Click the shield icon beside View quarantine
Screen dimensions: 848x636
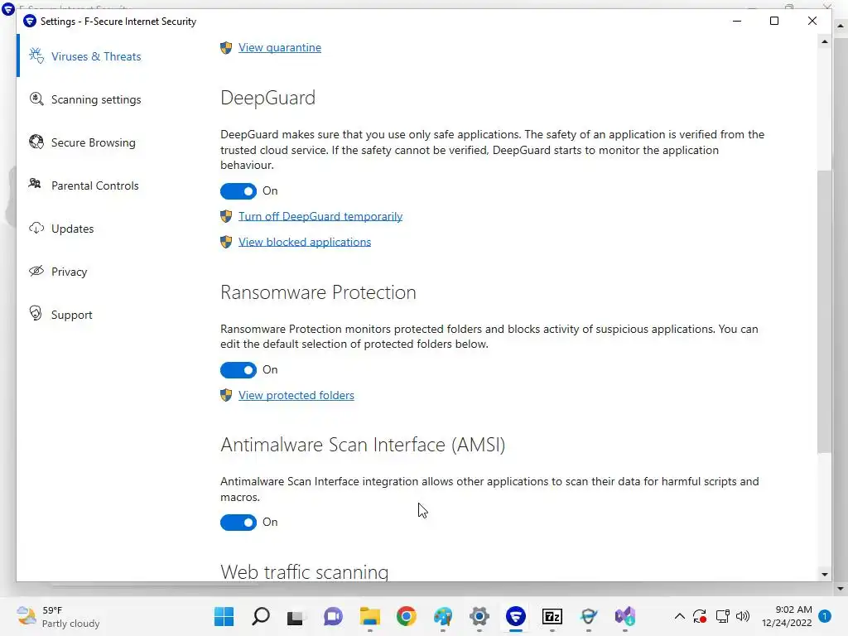click(226, 47)
